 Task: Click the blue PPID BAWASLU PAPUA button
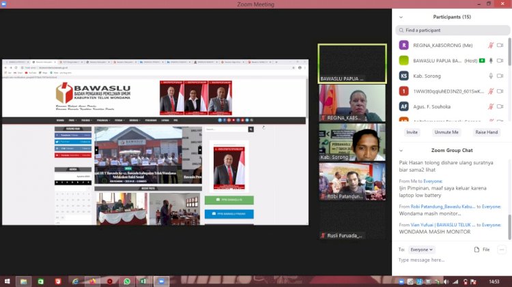point(229,213)
